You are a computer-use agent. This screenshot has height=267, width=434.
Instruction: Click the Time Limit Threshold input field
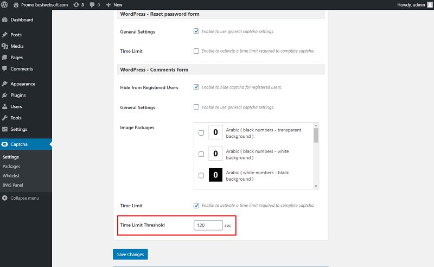[208, 225]
